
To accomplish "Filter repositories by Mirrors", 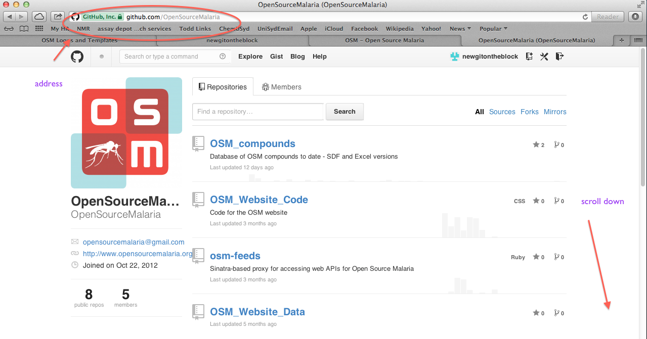I will [x=555, y=112].
